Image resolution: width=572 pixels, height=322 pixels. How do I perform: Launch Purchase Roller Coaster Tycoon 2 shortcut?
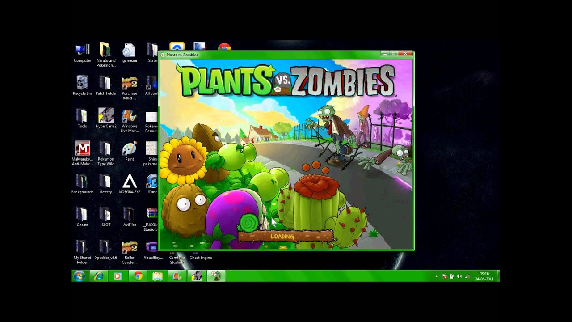click(x=130, y=88)
